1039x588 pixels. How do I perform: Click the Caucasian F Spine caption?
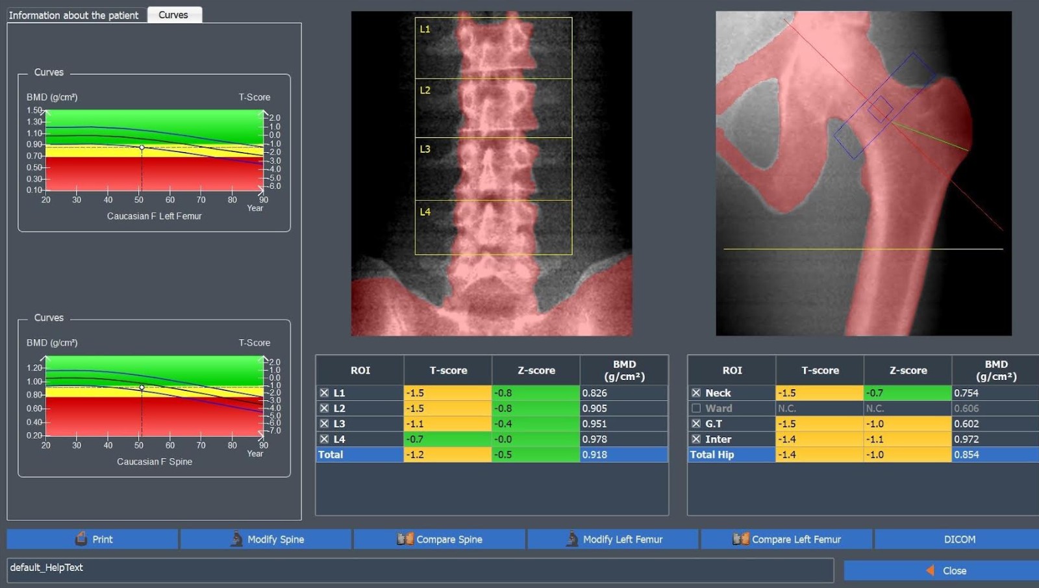(155, 461)
